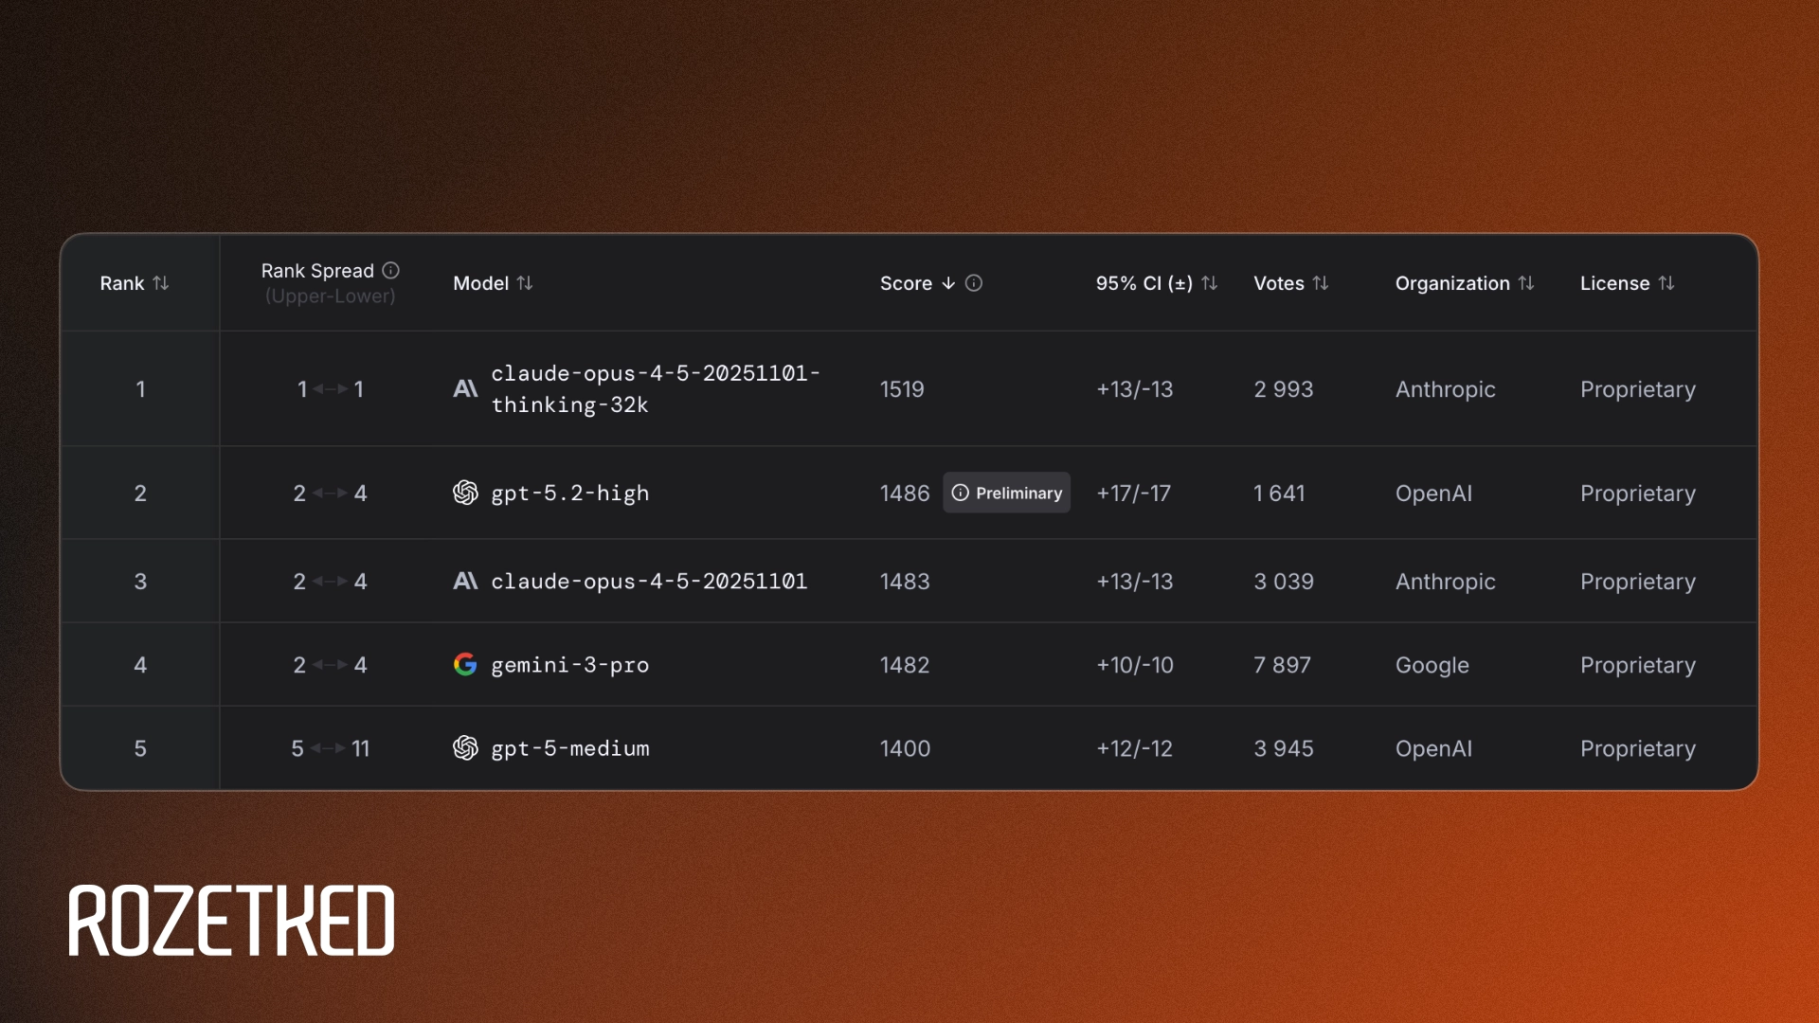
Task: Click the Score descending sort arrow
Action: tap(948, 283)
